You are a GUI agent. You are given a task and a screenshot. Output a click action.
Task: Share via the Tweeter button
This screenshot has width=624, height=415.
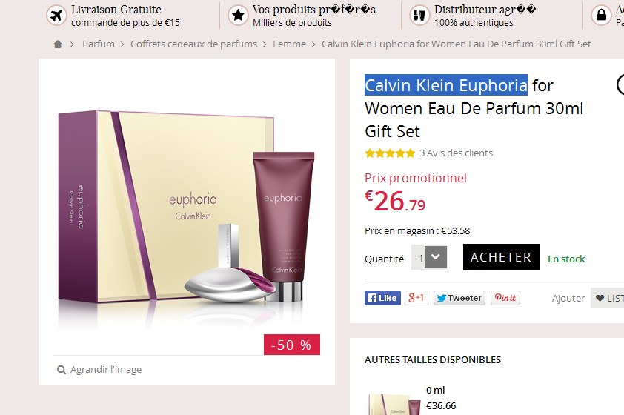click(x=459, y=298)
